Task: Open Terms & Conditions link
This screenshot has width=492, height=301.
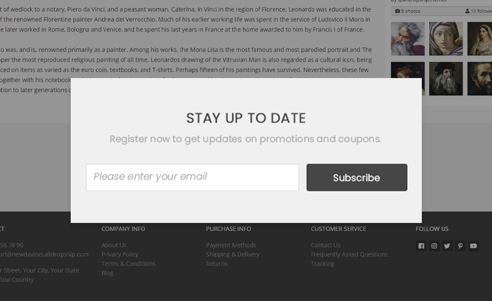Action: [x=129, y=264]
